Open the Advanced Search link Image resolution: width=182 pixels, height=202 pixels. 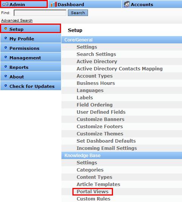[17, 21]
